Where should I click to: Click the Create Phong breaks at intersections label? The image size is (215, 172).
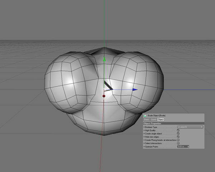click(x=161, y=140)
